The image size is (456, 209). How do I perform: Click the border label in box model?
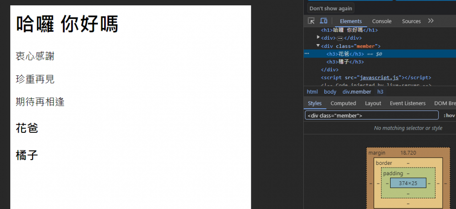pos(384,163)
